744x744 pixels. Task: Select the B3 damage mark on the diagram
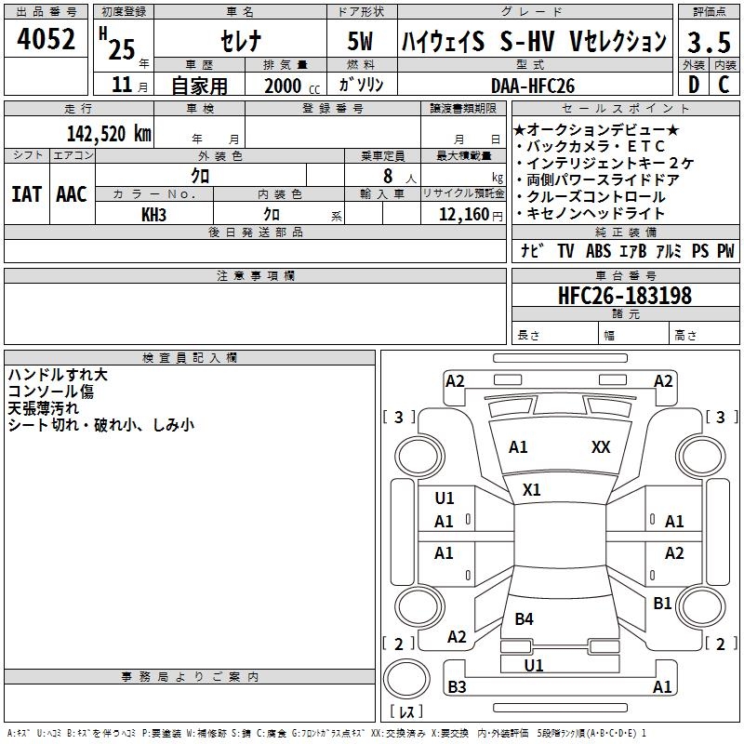coord(457,687)
